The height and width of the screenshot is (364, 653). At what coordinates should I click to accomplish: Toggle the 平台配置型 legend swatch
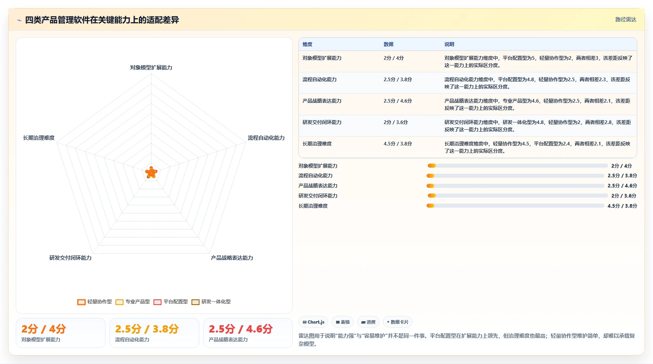[157, 302]
